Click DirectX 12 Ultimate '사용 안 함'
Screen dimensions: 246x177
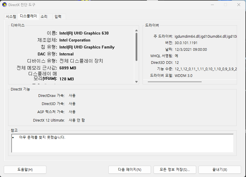(77, 120)
